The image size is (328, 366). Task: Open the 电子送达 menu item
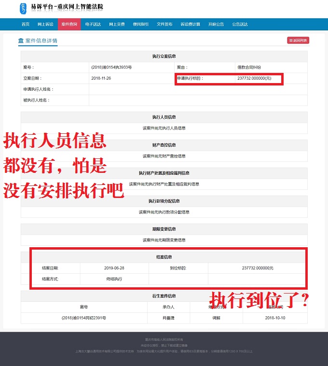[93, 24]
